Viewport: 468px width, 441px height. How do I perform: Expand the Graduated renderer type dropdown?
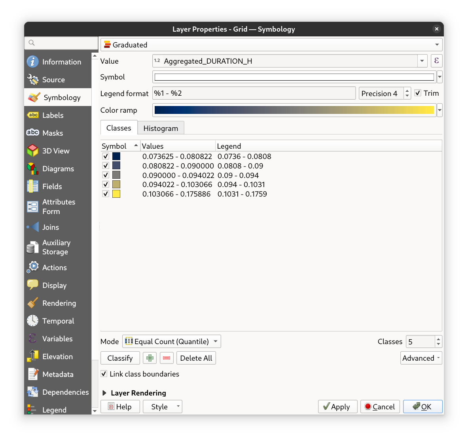pos(271,45)
